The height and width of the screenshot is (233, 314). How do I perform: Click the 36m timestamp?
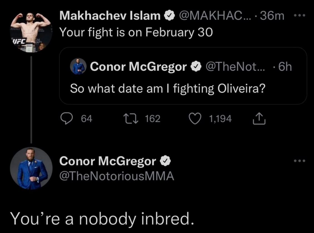click(x=272, y=16)
